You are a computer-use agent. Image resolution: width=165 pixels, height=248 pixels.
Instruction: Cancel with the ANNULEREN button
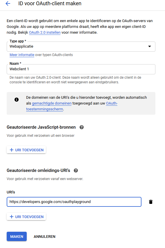point(44,236)
